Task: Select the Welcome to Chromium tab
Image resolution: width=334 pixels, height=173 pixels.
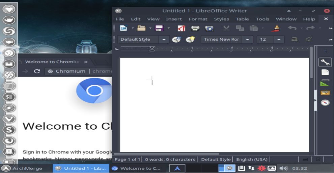Action: (x=52, y=62)
